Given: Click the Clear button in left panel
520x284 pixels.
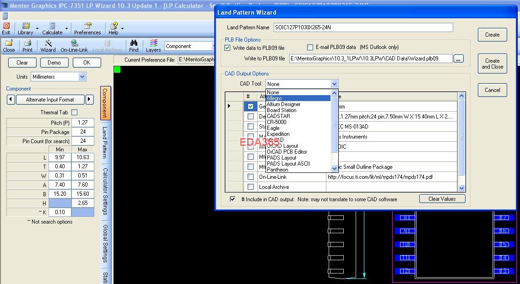Looking at the screenshot, I should click(x=22, y=63).
